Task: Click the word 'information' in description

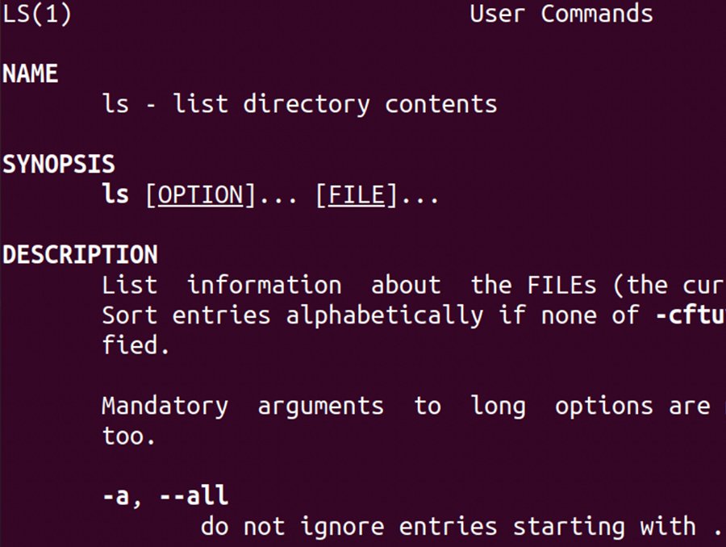Action: coord(264,286)
